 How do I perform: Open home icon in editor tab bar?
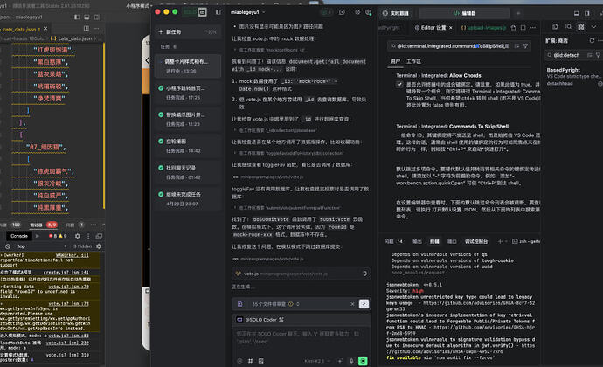pyautogui.click(x=513, y=28)
